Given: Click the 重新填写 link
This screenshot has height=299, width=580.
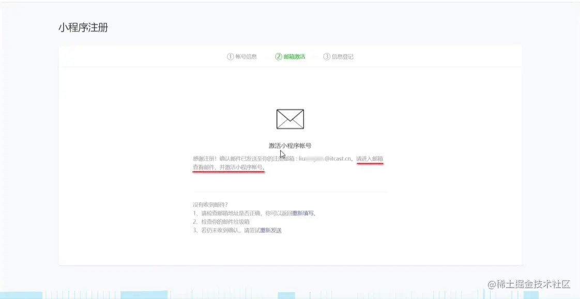Looking at the screenshot, I should coord(303,213).
